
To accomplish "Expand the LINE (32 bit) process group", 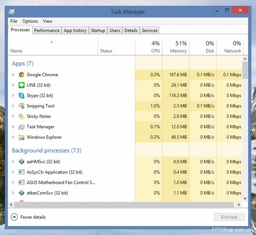I will click(x=13, y=85).
